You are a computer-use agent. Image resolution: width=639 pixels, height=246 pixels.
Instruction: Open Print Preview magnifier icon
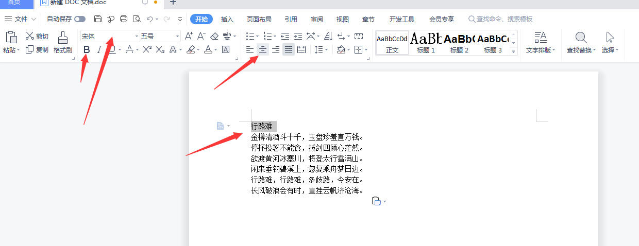136,19
